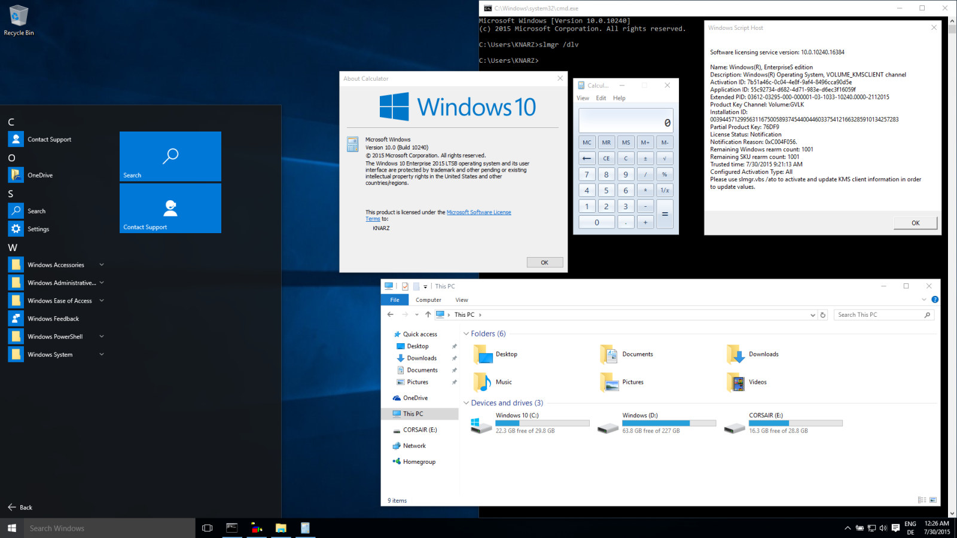The width and height of the screenshot is (957, 538).
Task: Click the calculator 7 key
Action: [587, 175]
